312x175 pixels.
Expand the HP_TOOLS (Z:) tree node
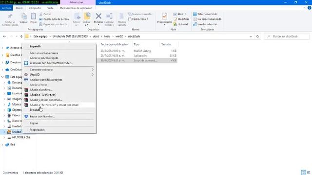tap(4, 137)
